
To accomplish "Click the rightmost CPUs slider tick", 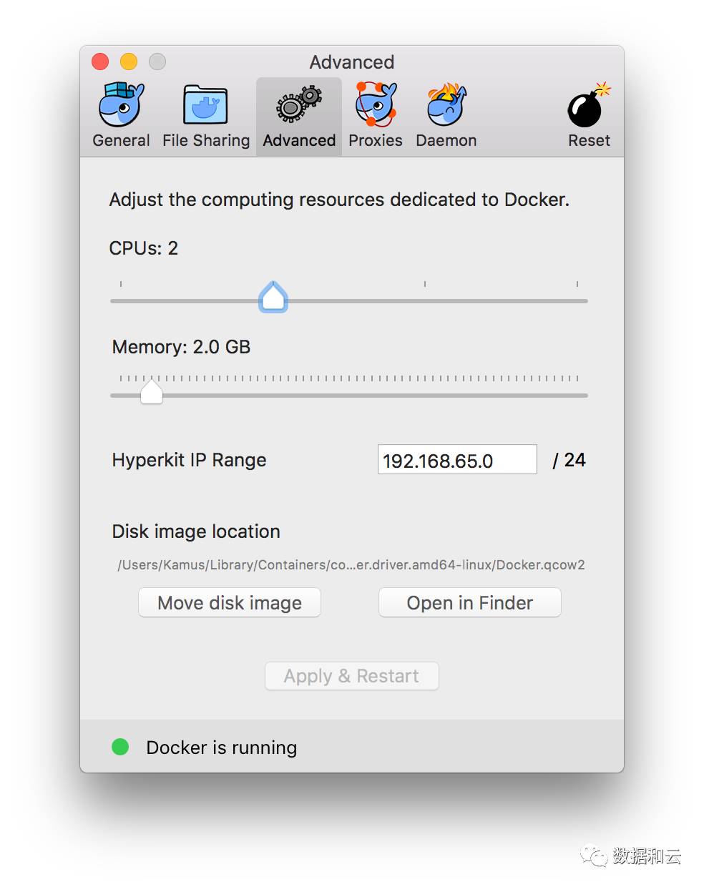I will [x=577, y=284].
